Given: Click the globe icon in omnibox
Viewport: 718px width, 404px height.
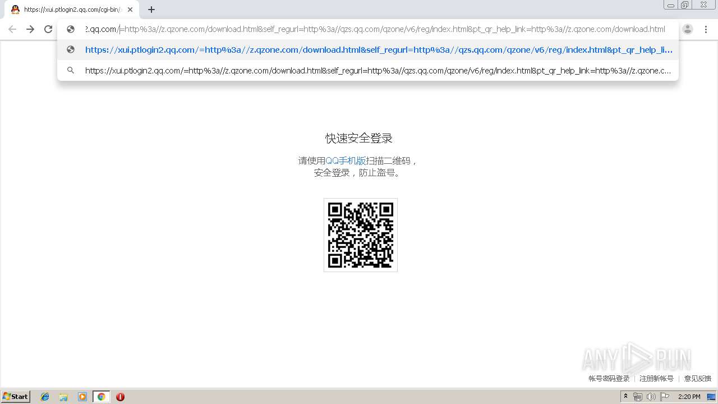Looking at the screenshot, I should [71, 29].
